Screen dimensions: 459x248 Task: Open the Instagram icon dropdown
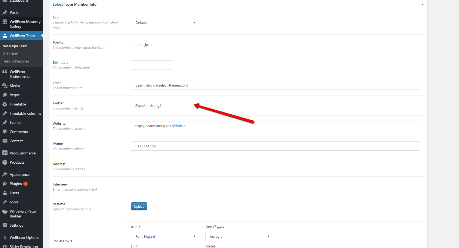tap(238, 236)
